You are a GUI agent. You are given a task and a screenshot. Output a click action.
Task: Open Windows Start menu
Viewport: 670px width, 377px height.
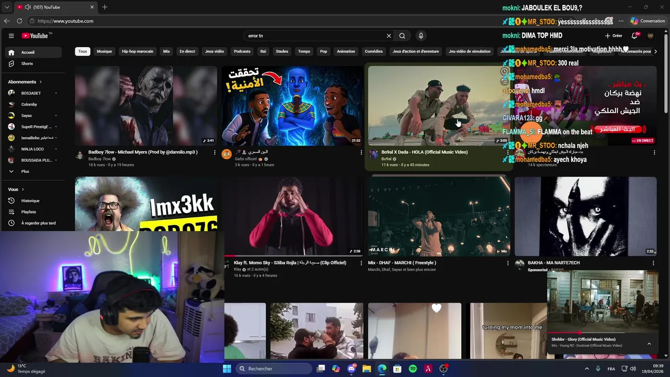coord(227,369)
